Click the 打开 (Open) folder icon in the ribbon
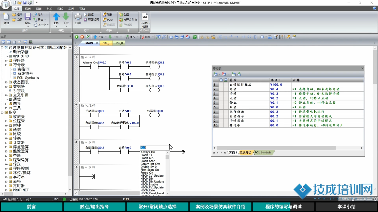 click(14, 15)
